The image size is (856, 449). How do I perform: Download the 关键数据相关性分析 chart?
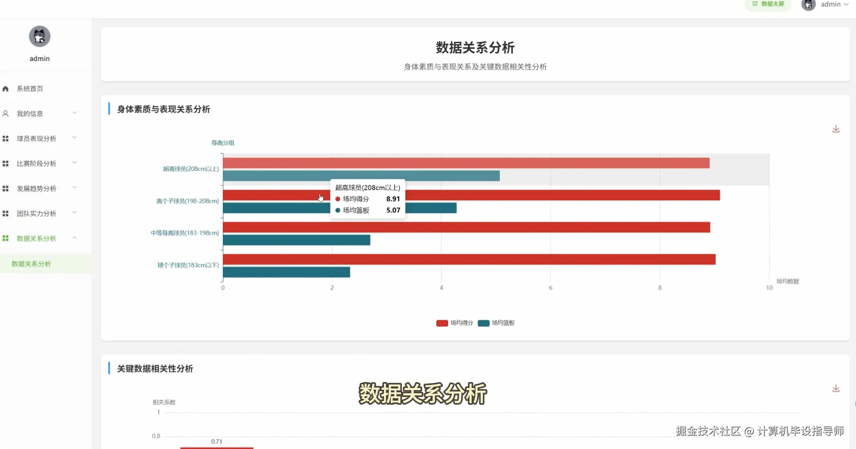(x=836, y=388)
